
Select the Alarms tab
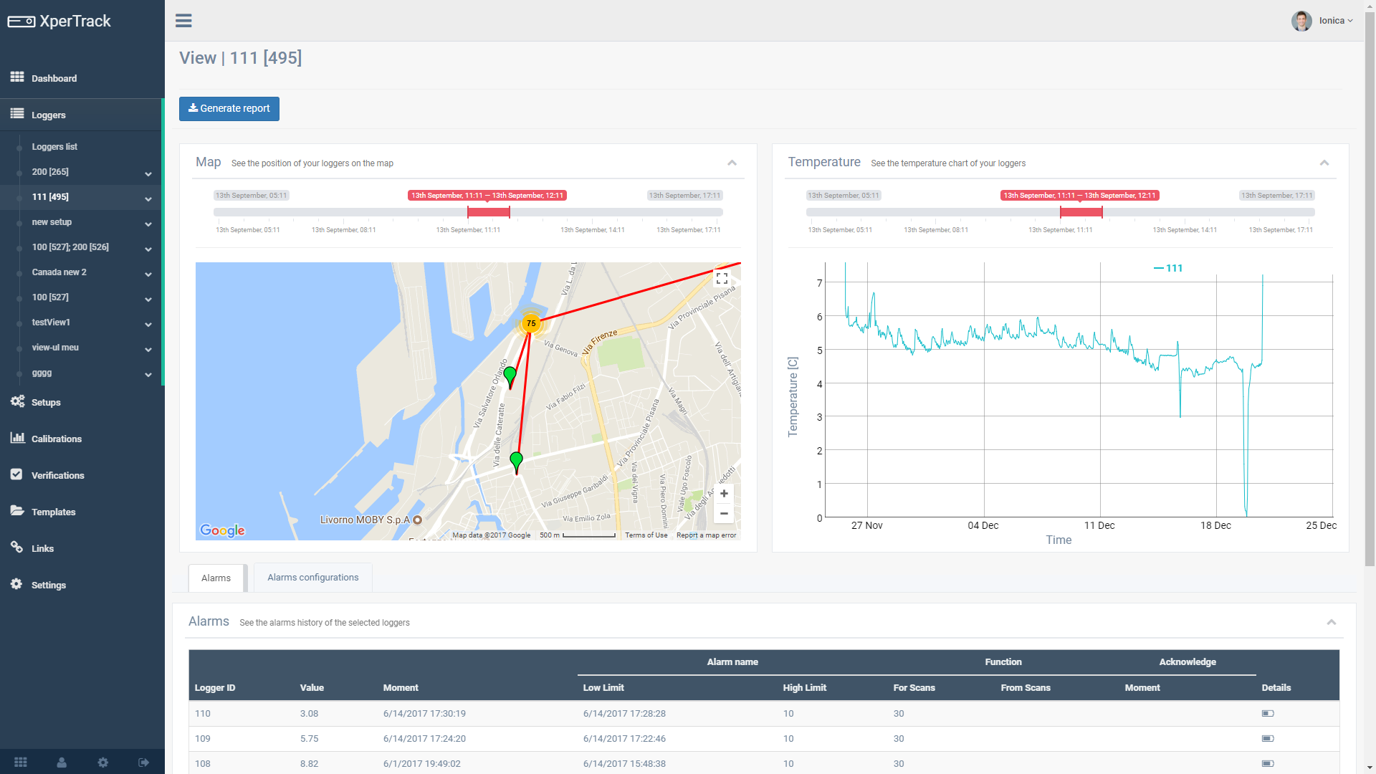pyautogui.click(x=216, y=578)
